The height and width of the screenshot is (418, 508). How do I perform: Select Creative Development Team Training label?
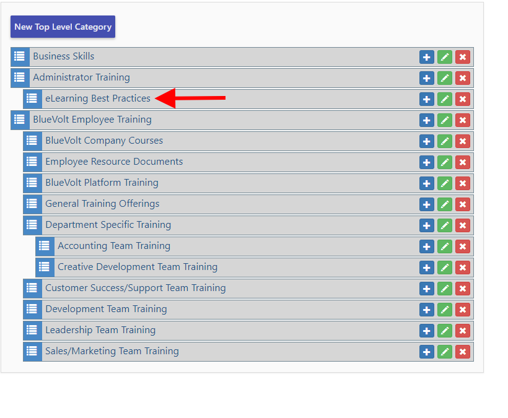point(138,267)
